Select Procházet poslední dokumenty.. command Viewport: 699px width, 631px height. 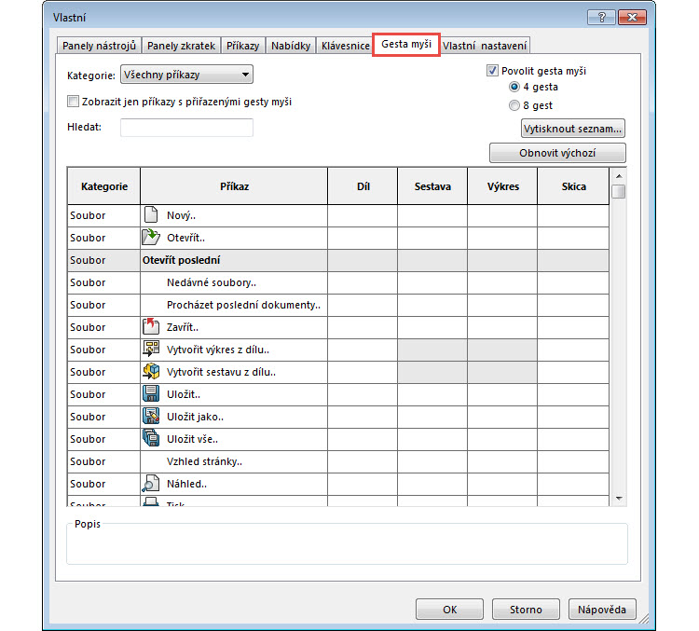pyautogui.click(x=243, y=305)
